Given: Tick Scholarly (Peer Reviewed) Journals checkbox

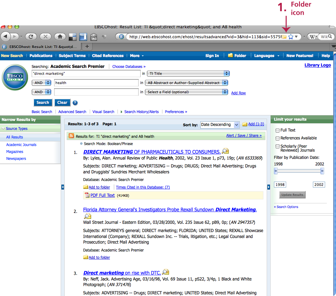Looking at the screenshot, I should click(278, 146).
